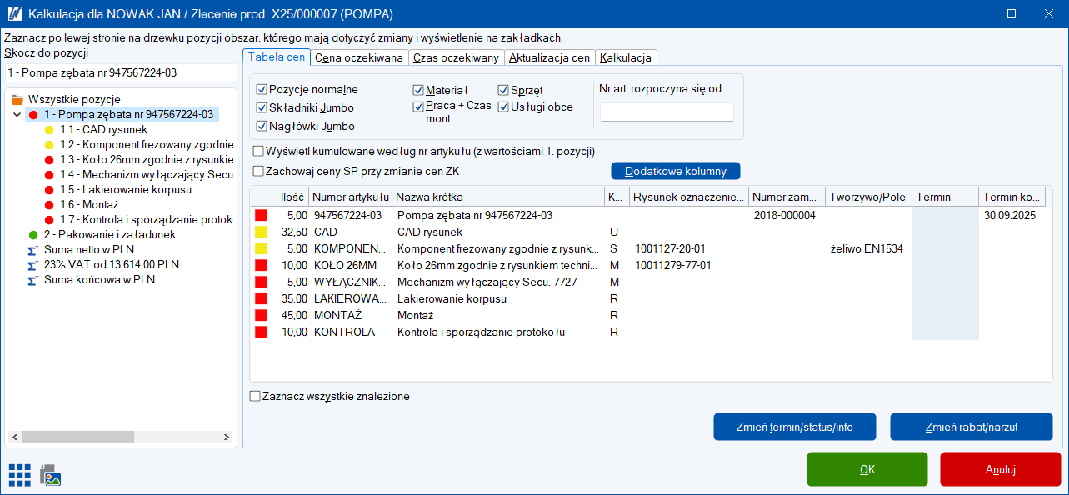Screen dimensions: 1069x495
Task: Click the red square in the LAKIEROWANIE row
Action: [261, 298]
